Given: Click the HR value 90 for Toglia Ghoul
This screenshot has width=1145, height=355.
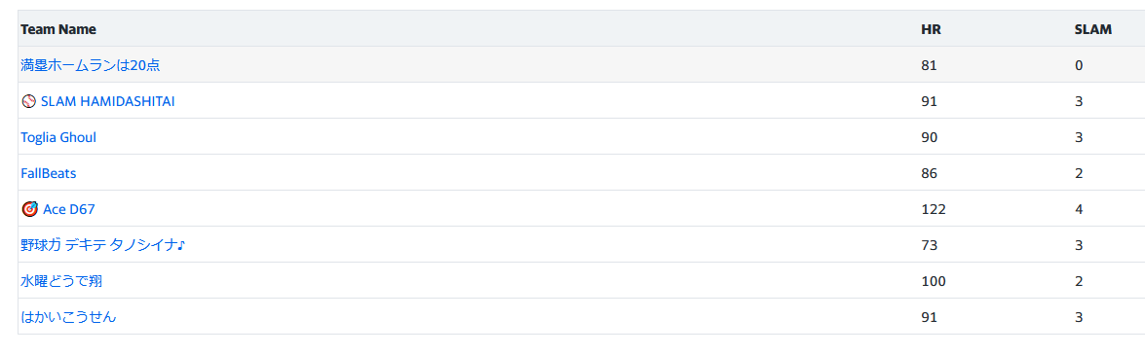Looking at the screenshot, I should point(929,137).
